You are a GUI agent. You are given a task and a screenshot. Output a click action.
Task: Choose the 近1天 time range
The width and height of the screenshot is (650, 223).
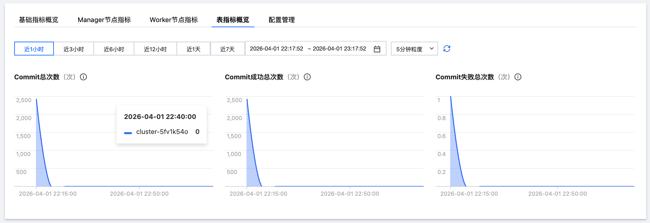click(x=193, y=49)
